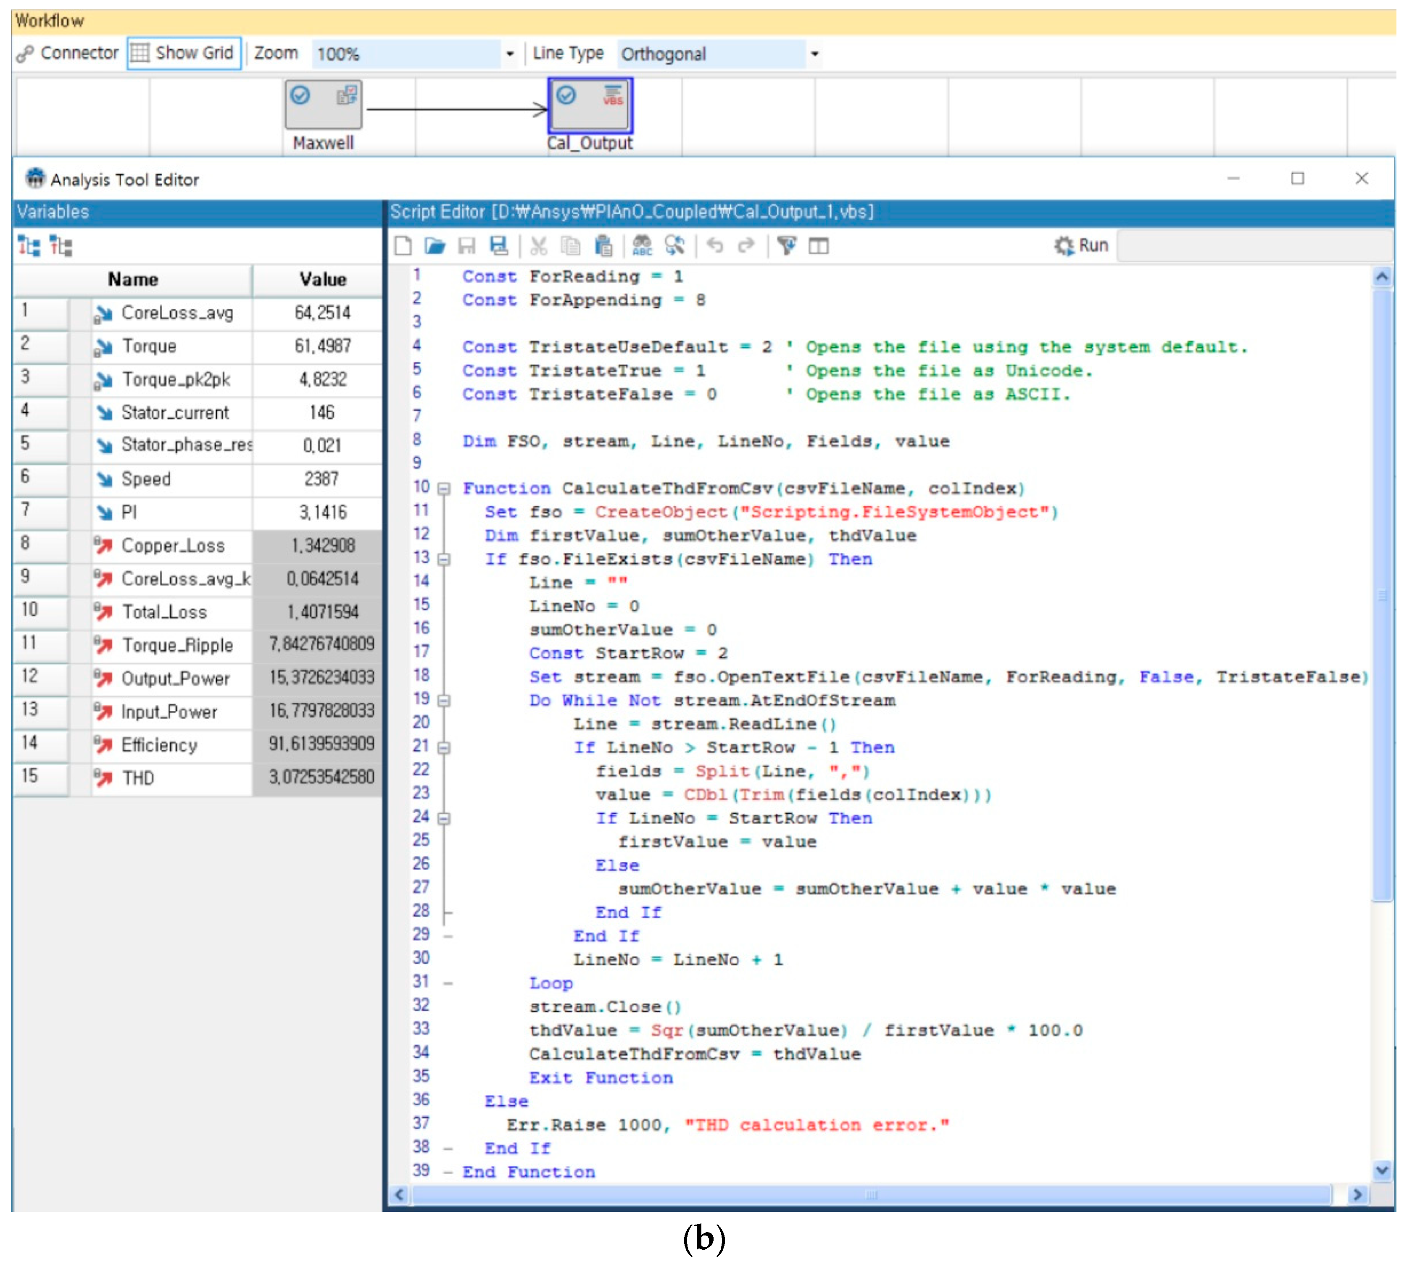Open Find with the binoculars ABC icon
This screenshot has width=1412, height=1267.
642,246
